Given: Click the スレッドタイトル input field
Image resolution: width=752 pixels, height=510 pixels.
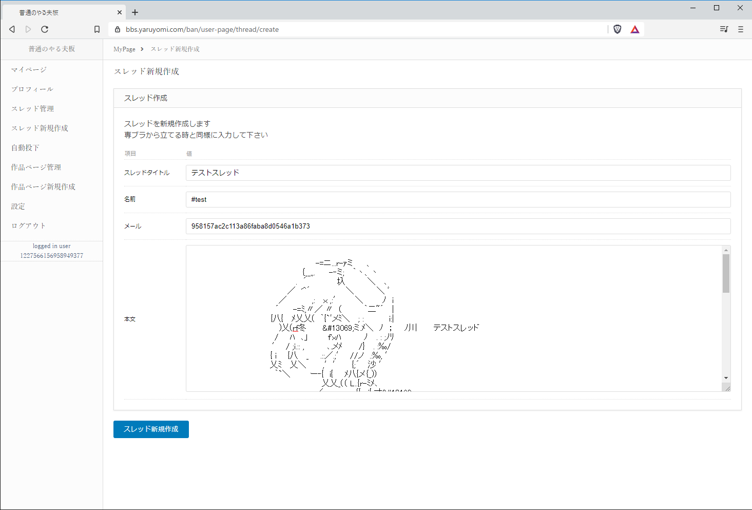Looking at the screenshot, I should (458, 173).
